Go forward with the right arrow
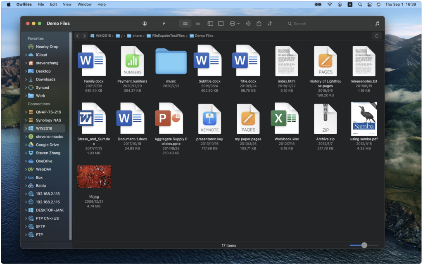This screenshot has width=423, height=265. pos(84,35)
